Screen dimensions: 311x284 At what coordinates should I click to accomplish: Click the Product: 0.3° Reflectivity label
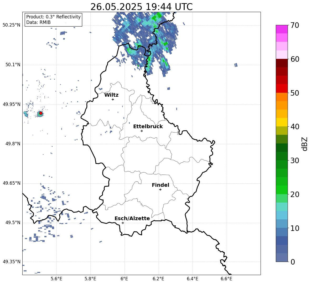(53, 17)
